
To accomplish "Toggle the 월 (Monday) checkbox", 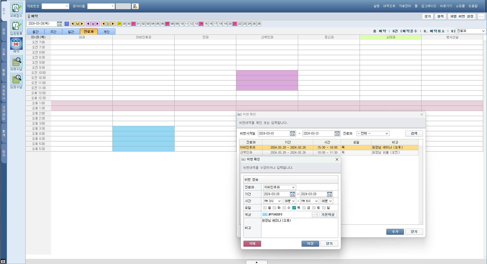I will click(265, 208).
